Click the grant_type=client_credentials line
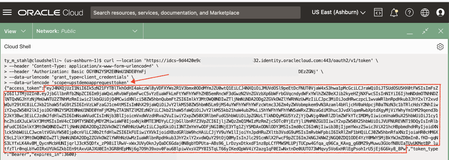Image resolution: width=449 pixels, height=160 pixels. [69, 77]
